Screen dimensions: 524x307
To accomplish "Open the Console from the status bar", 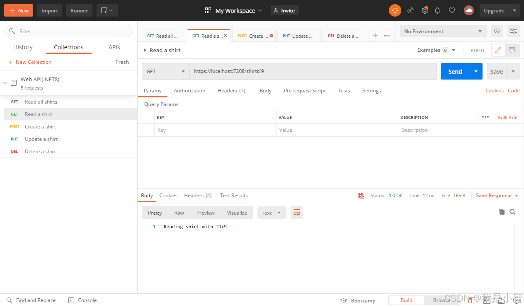I will (82, 300).
